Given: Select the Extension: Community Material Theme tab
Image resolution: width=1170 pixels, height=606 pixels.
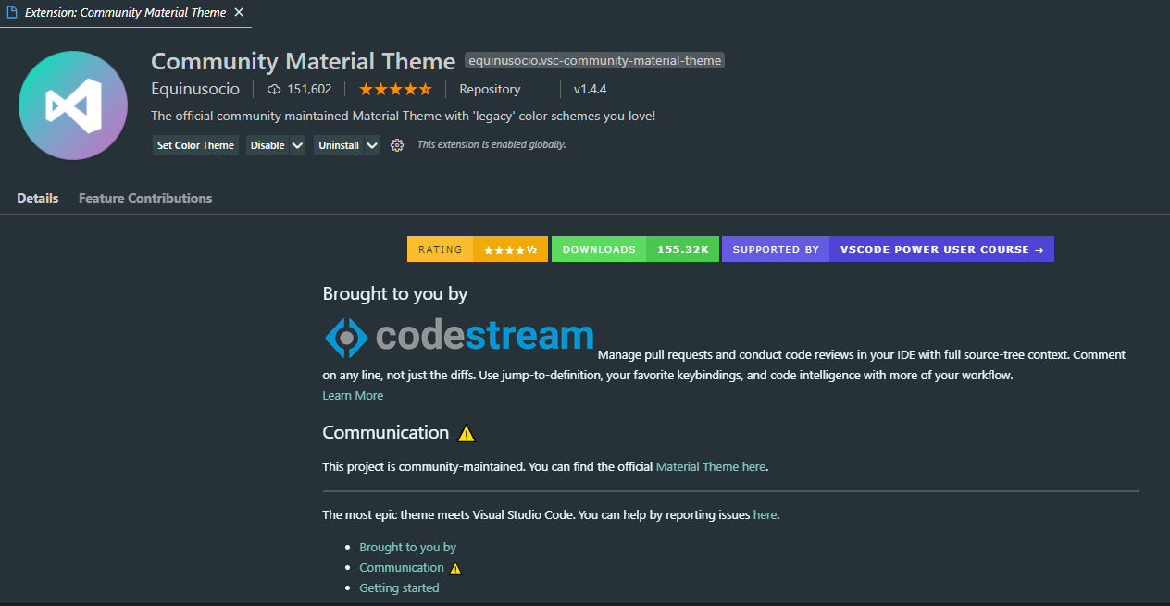Looking at the screenshot, I should coord(125,12).
